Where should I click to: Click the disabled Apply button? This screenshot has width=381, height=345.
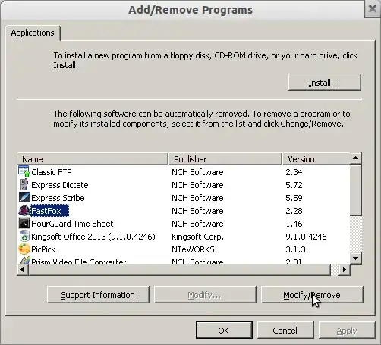[x=347, y=331]
